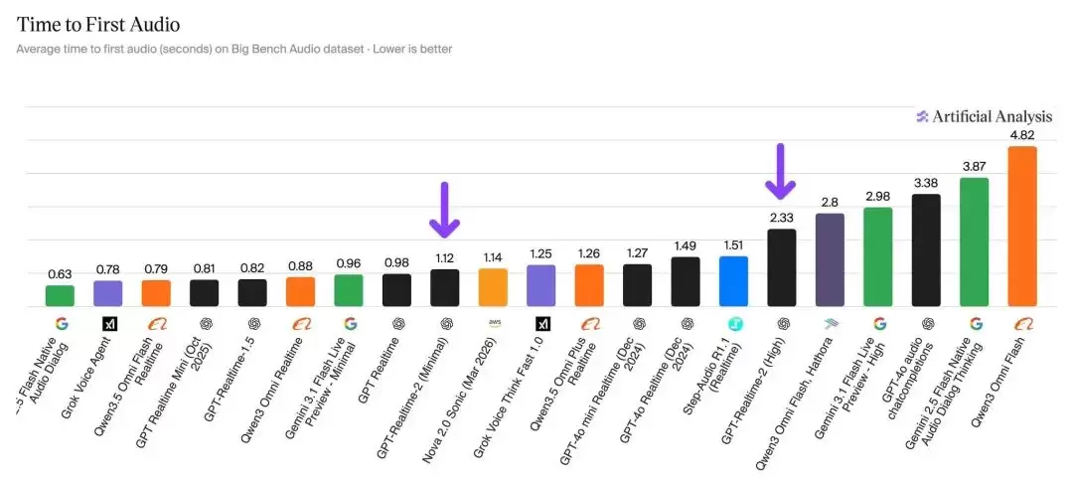Click the orange 4.82 Qwen3 Omni Flash bar
The image size is (1073, 483).
1022,227
